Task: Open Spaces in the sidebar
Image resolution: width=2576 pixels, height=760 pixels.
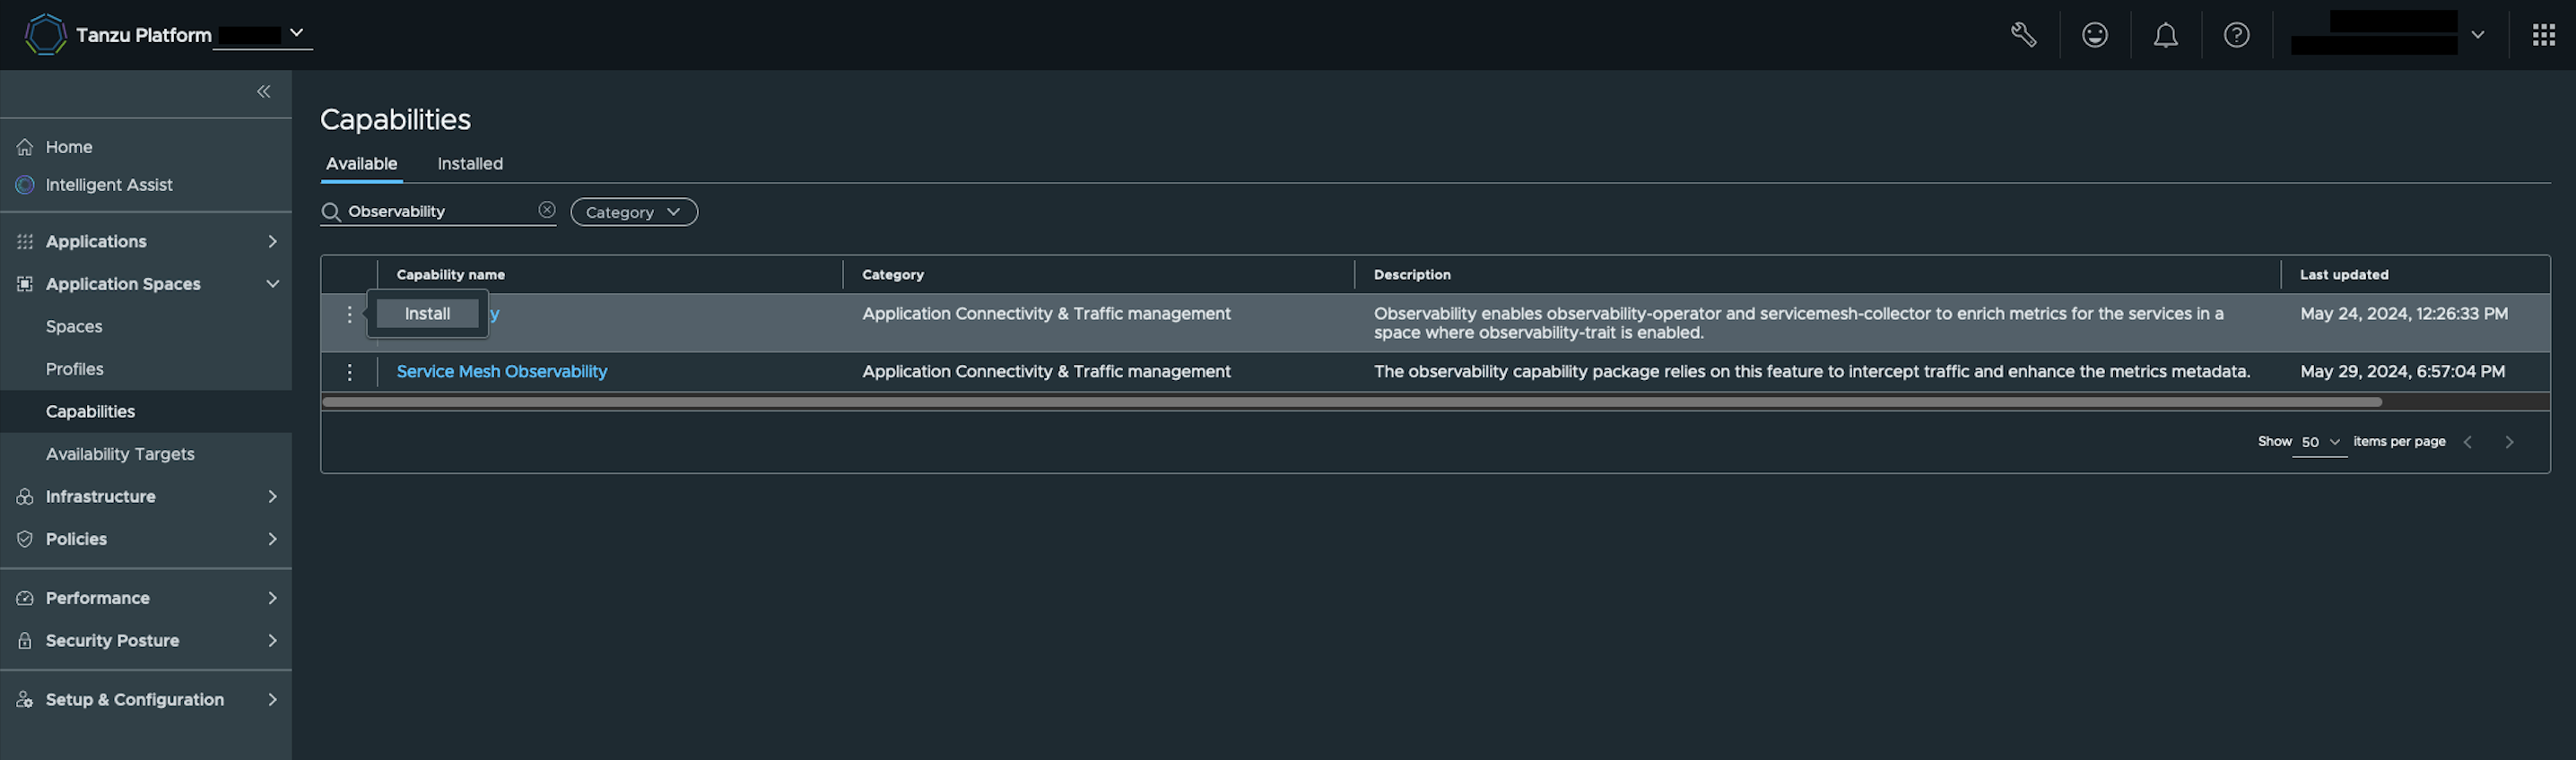Action: [x=74, y=326]
